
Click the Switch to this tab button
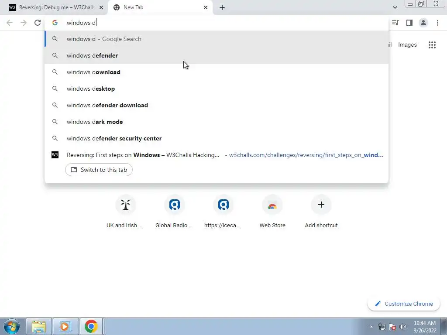99,170
